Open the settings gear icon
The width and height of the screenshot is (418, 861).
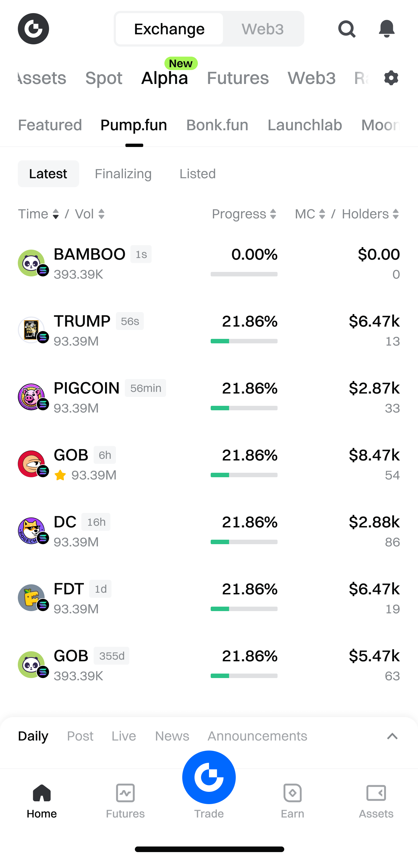coord(391,78)
